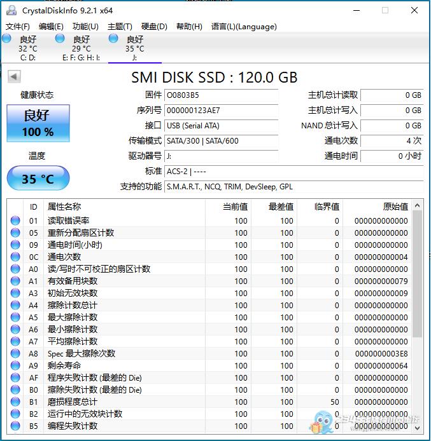The image size is (431, 441).
Task: Click the ID column header
Action: (x=33, y=207)
